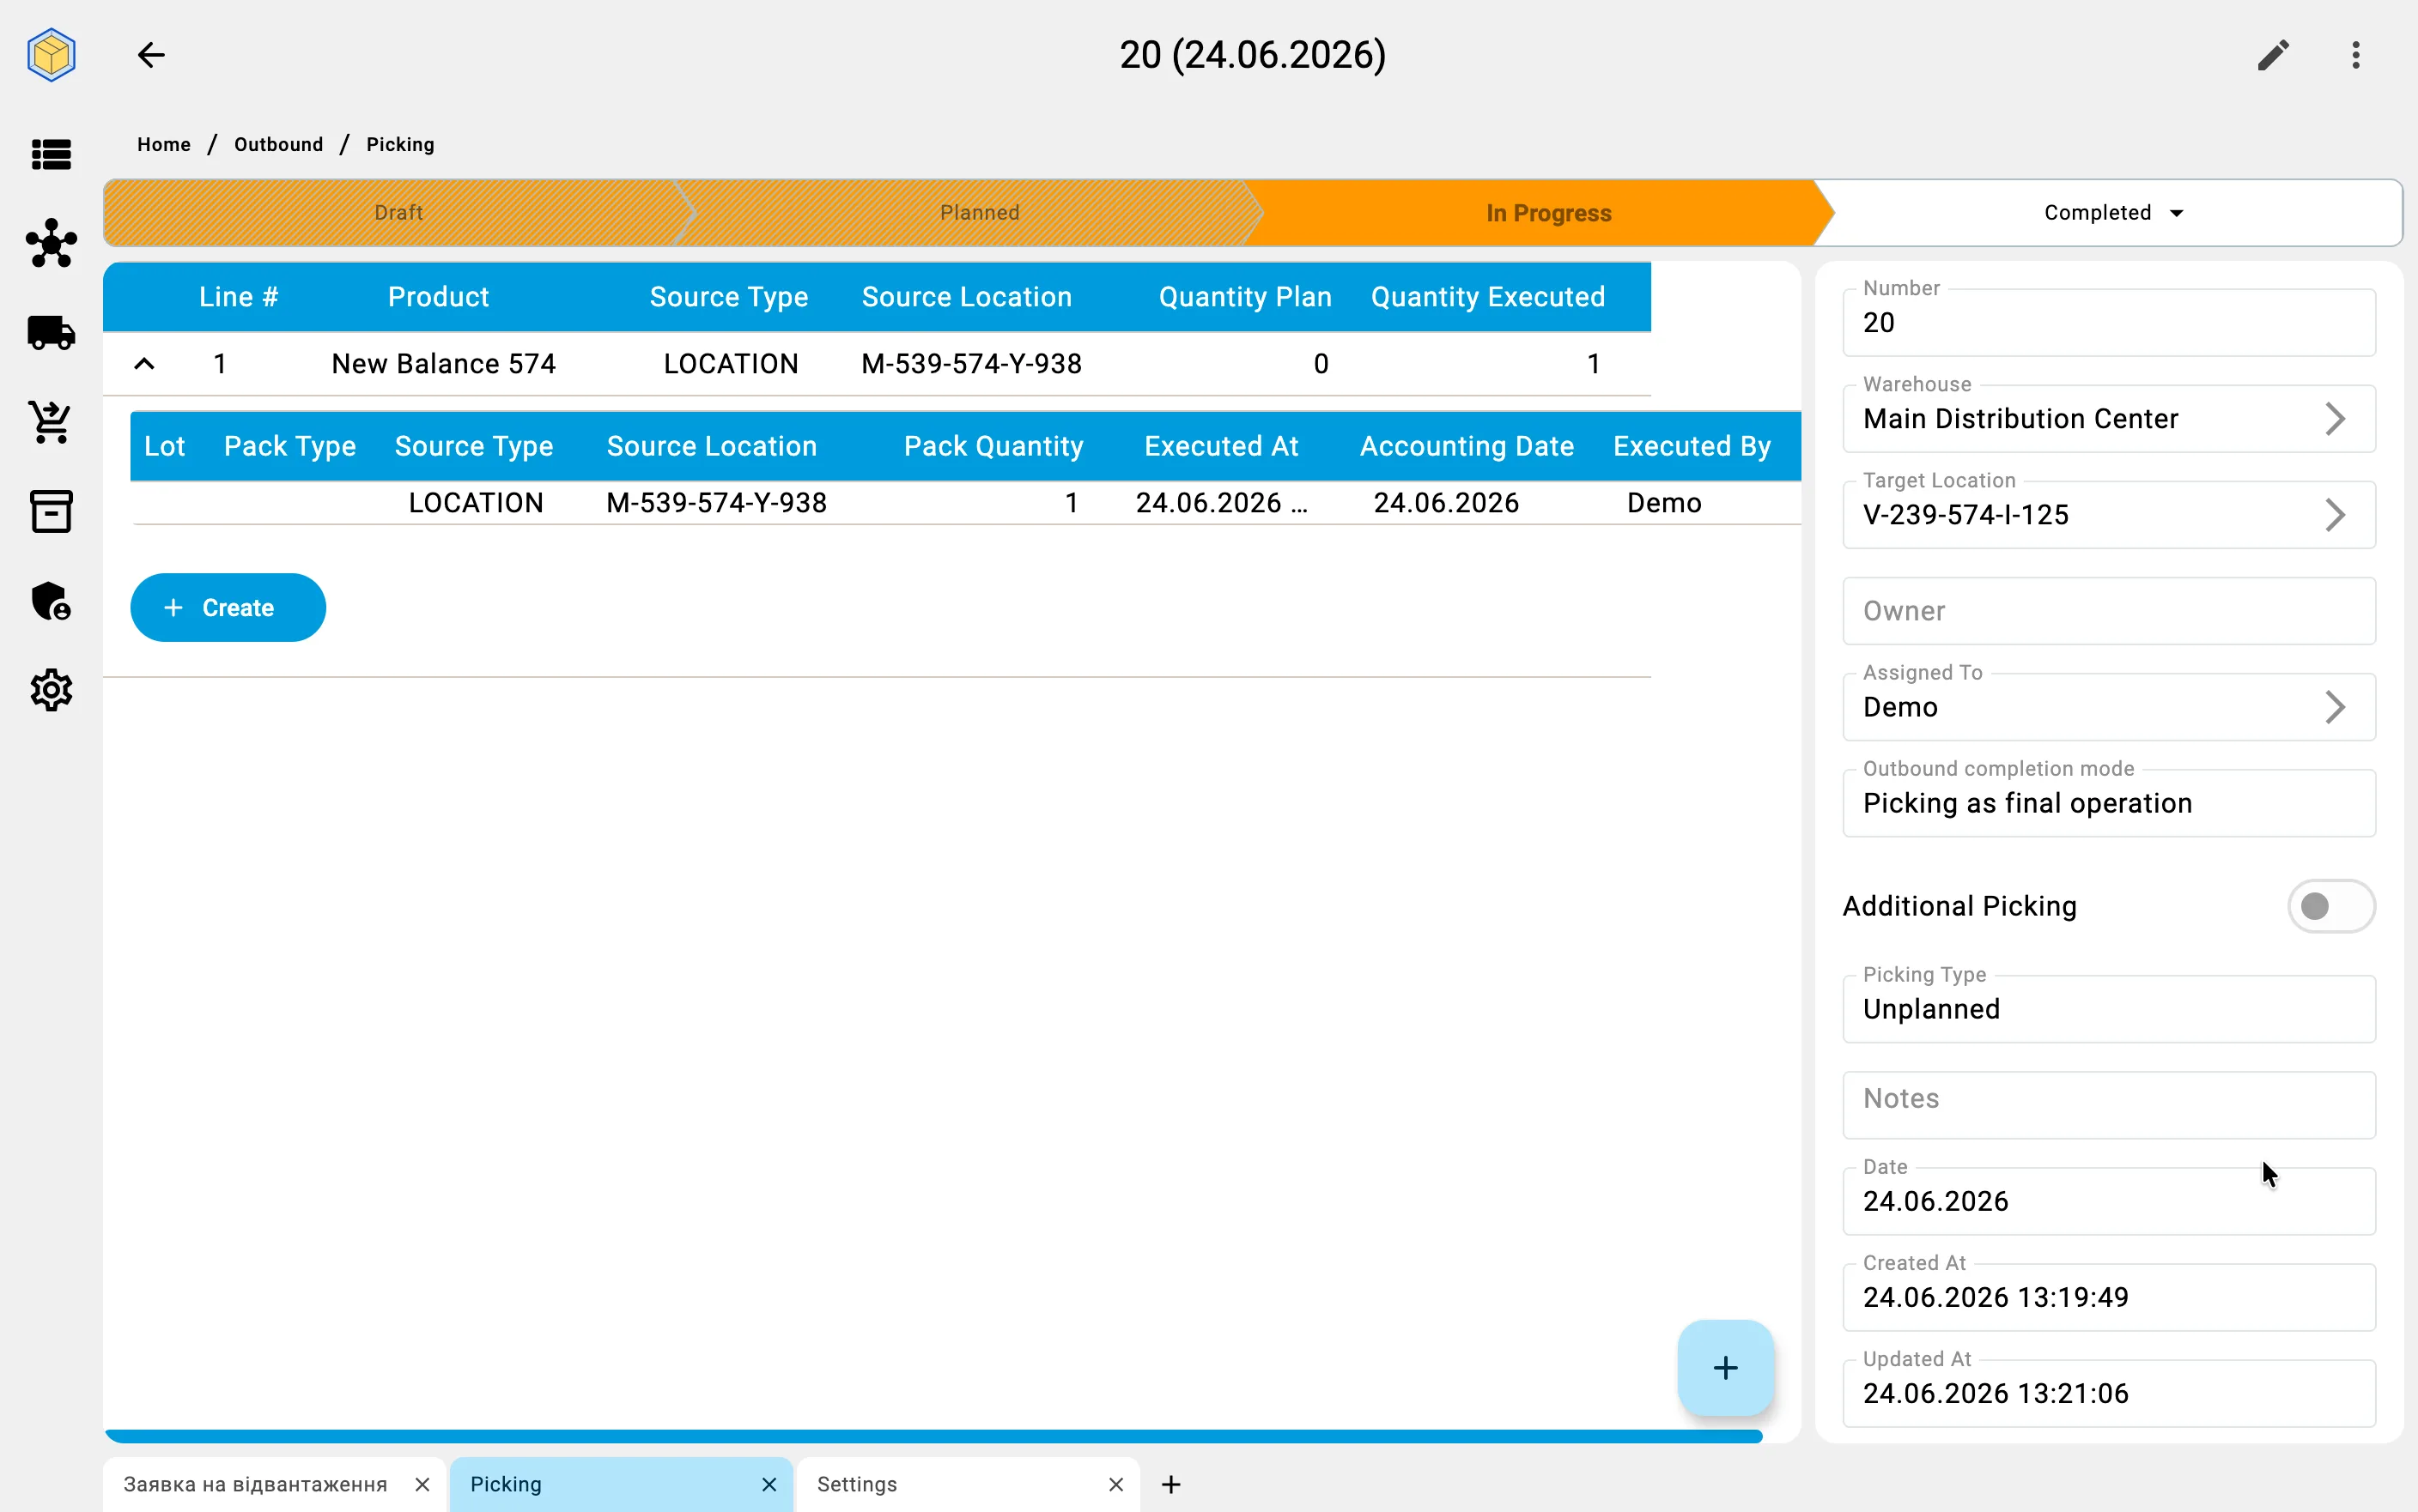The height and width of the screenshot is (1512, 2418).
Task: Open the cart with arrow sidebar icon
Action: point(51,422)
